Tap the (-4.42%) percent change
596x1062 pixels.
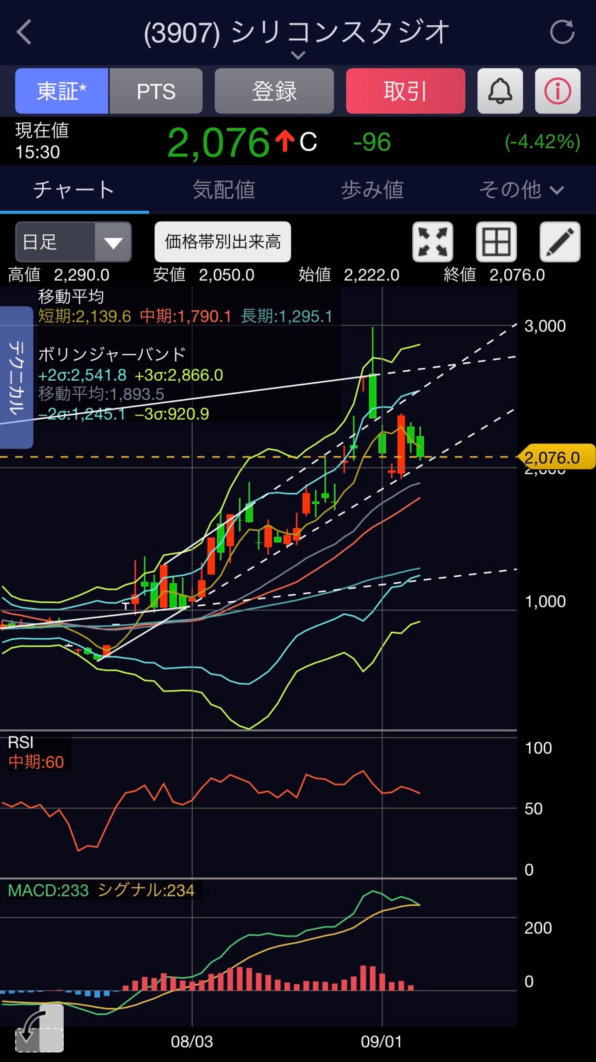pos(542,142)
